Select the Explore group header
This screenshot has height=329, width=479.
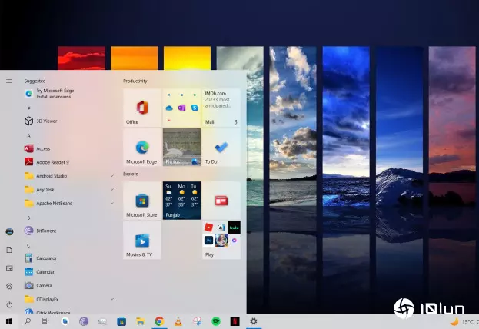coord(131,174)
